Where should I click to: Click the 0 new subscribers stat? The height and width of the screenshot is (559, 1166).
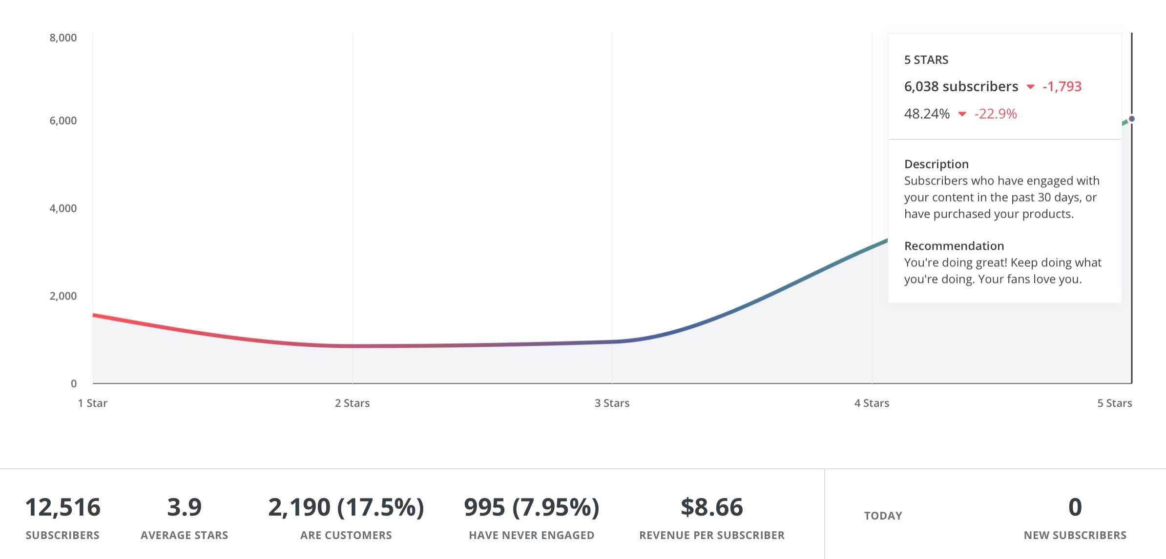1075,507
